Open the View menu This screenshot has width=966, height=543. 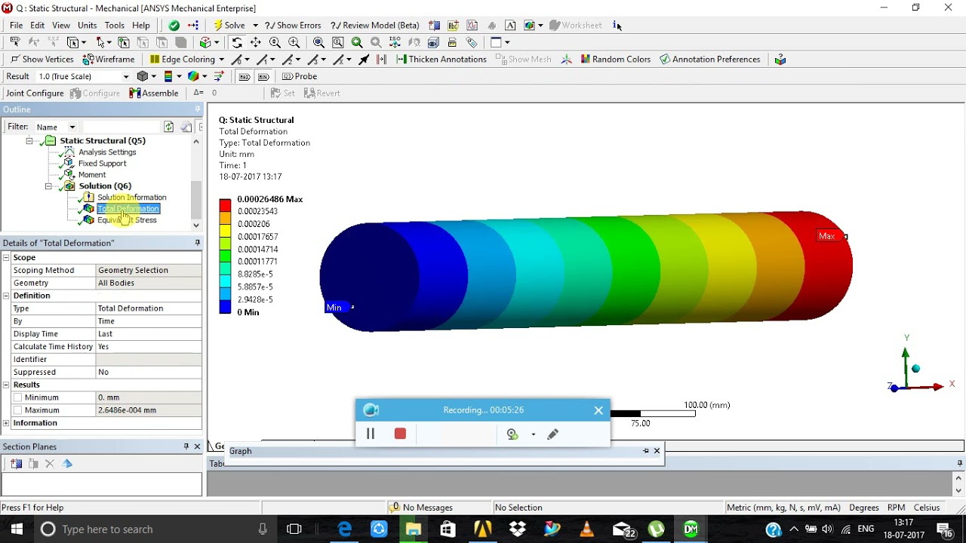[x=61, y=25]
